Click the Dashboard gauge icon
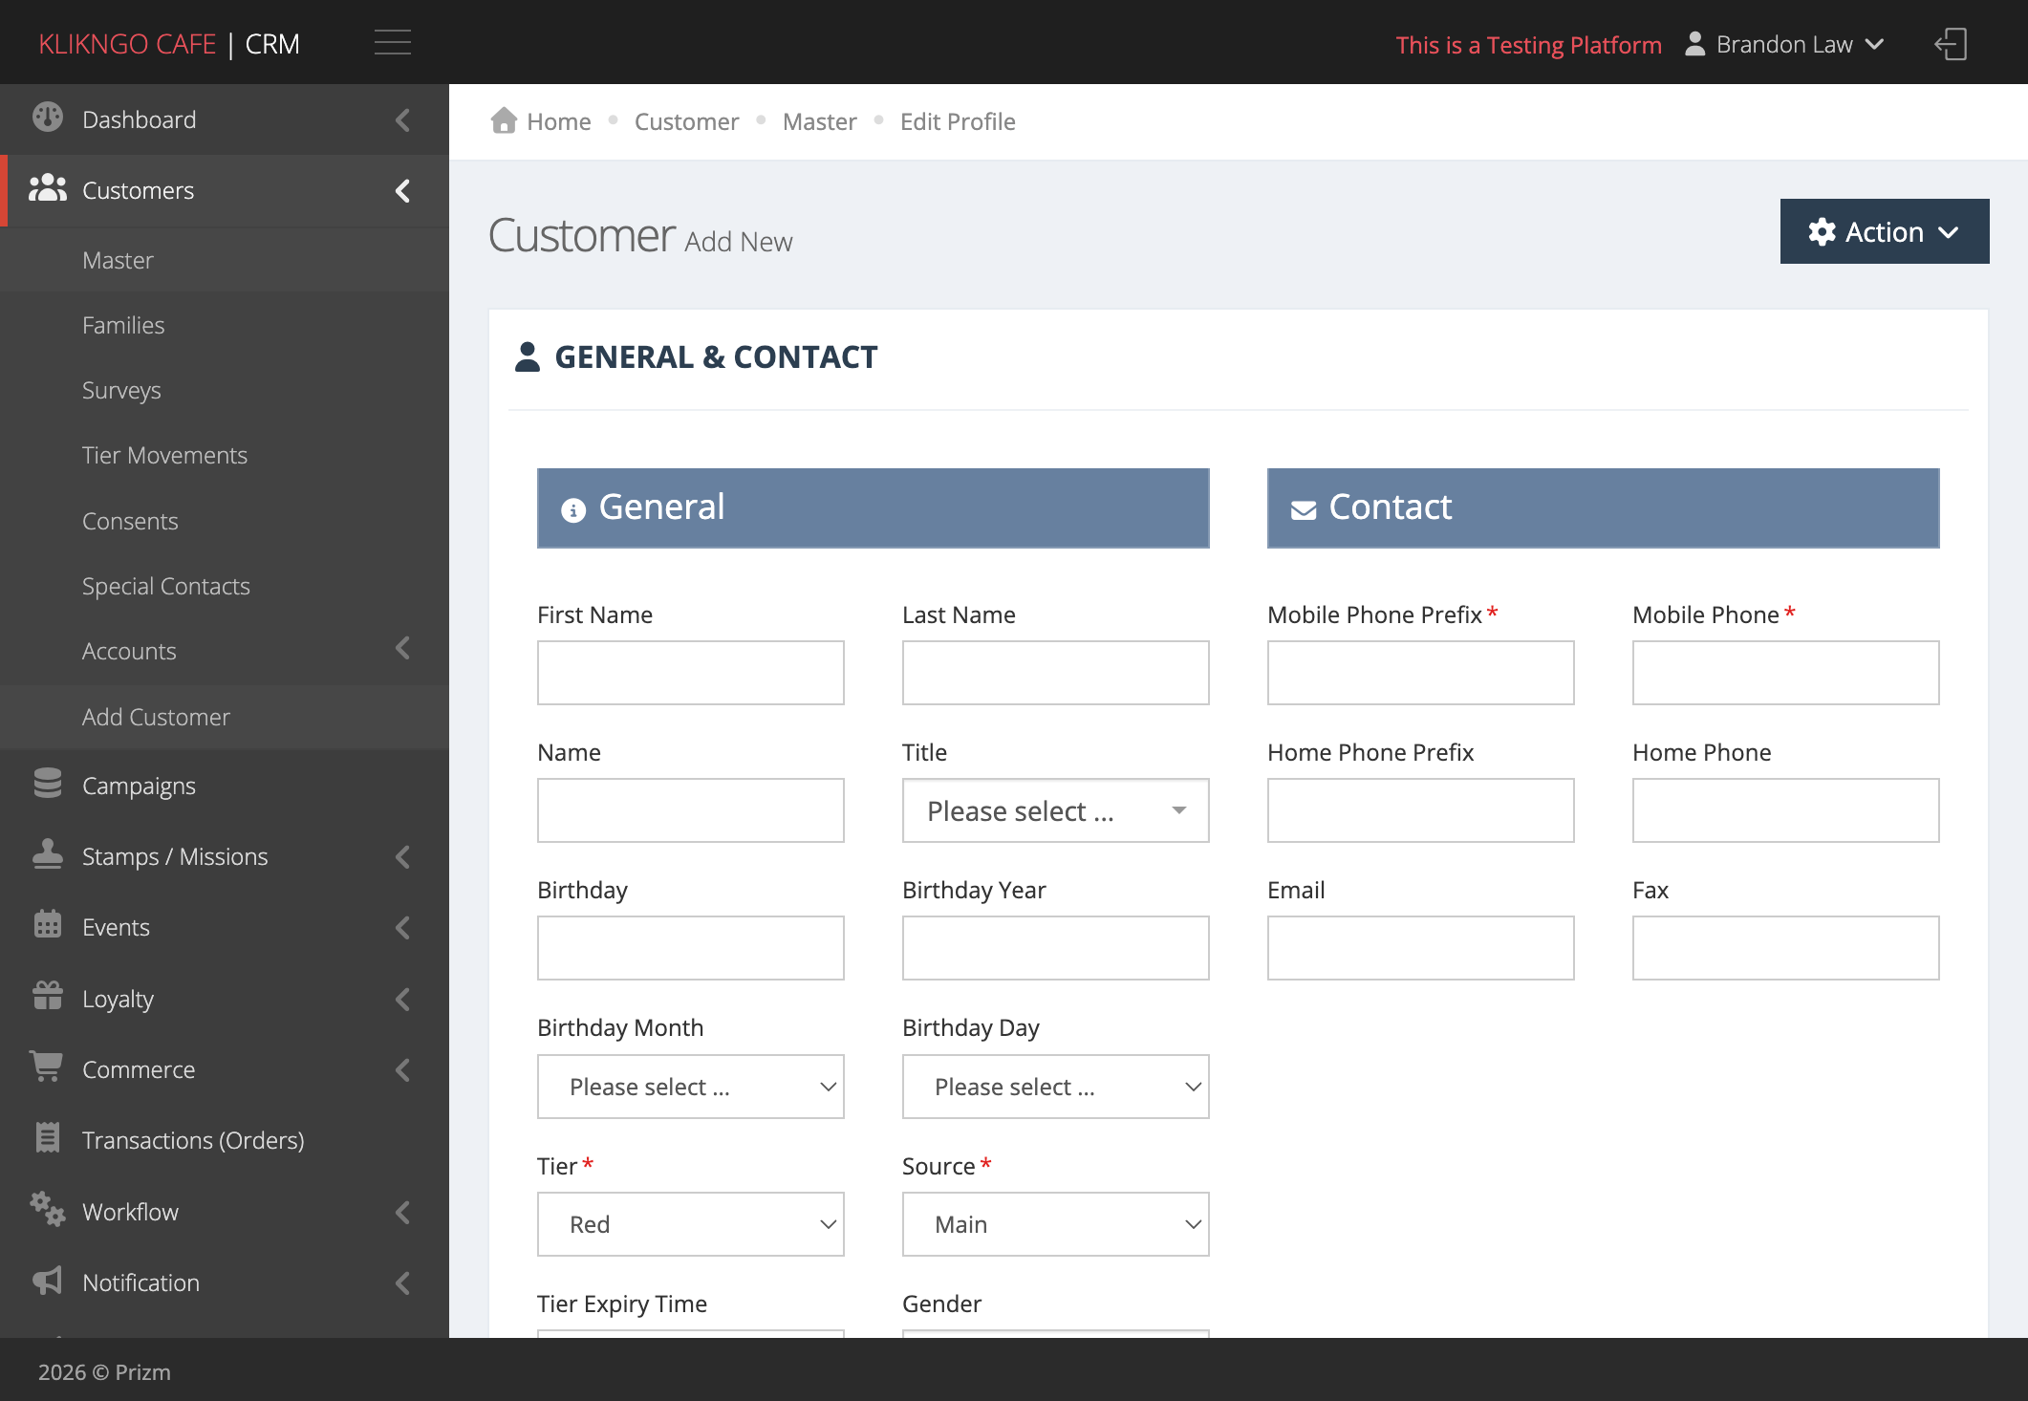Viewport: 2028px width, 1401px height. pyautogui.click(x=47, y=118)
